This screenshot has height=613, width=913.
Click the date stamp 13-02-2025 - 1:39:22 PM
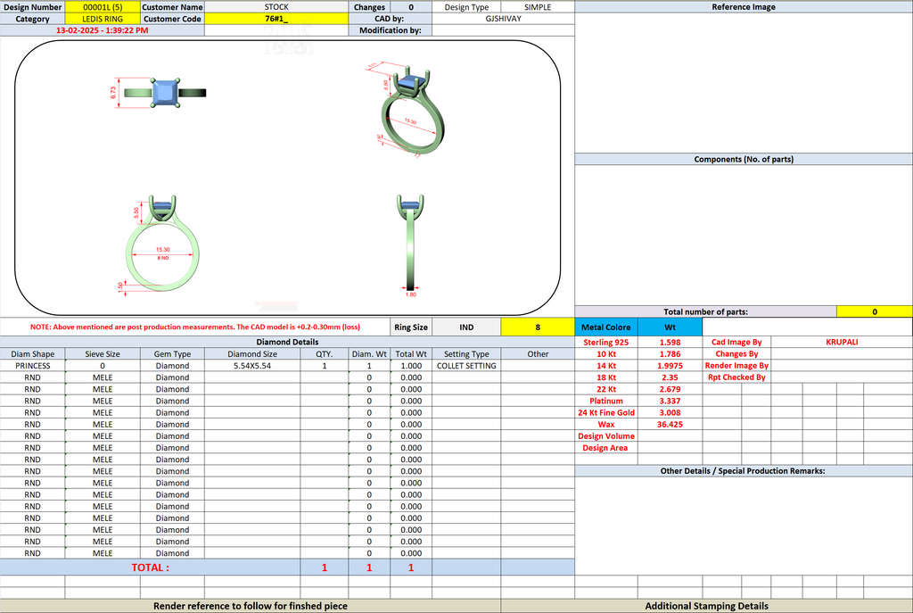click(x=102, y=30)
